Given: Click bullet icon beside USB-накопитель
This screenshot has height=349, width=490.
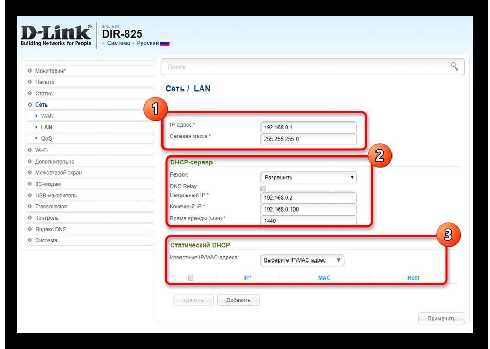Looking at the screenshot, I should pyautogui.click(x=30, y=195).
